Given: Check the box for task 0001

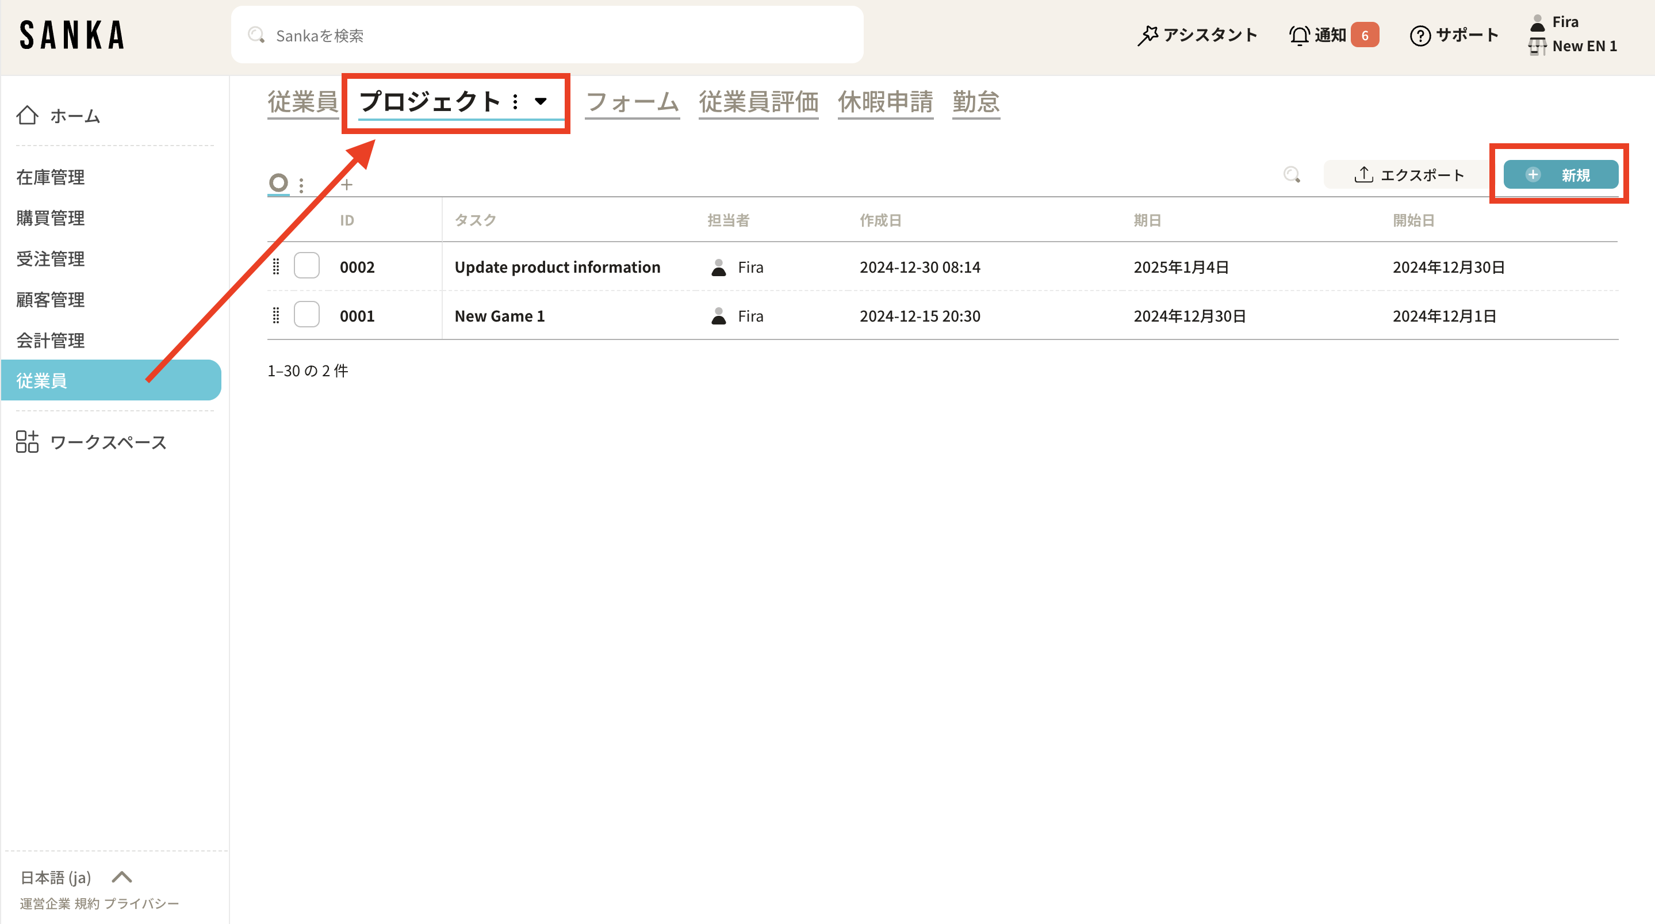Looking at the screenshot, I should [x=307, y=315].
